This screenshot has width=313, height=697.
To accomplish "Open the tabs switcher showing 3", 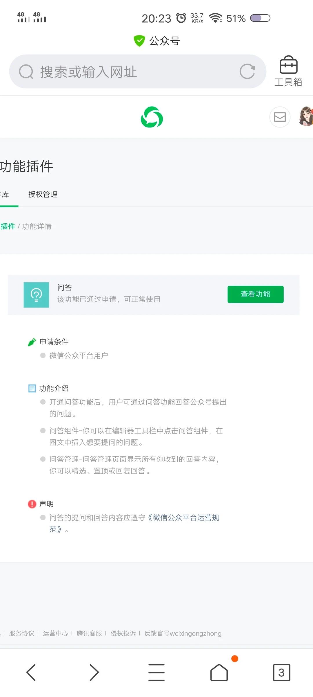I will 282,672.
